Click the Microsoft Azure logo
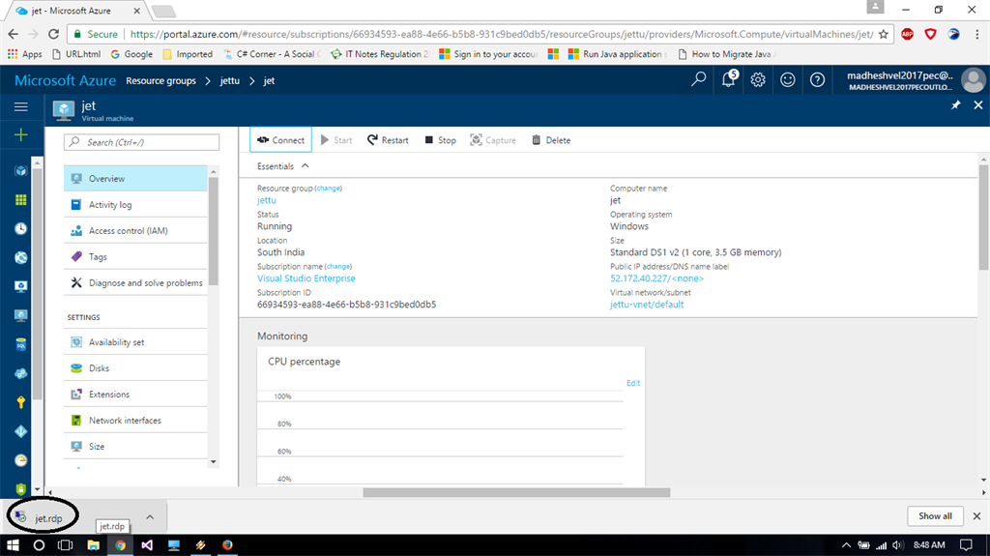This screenshot has width=990, height=556. click(65, 81)
